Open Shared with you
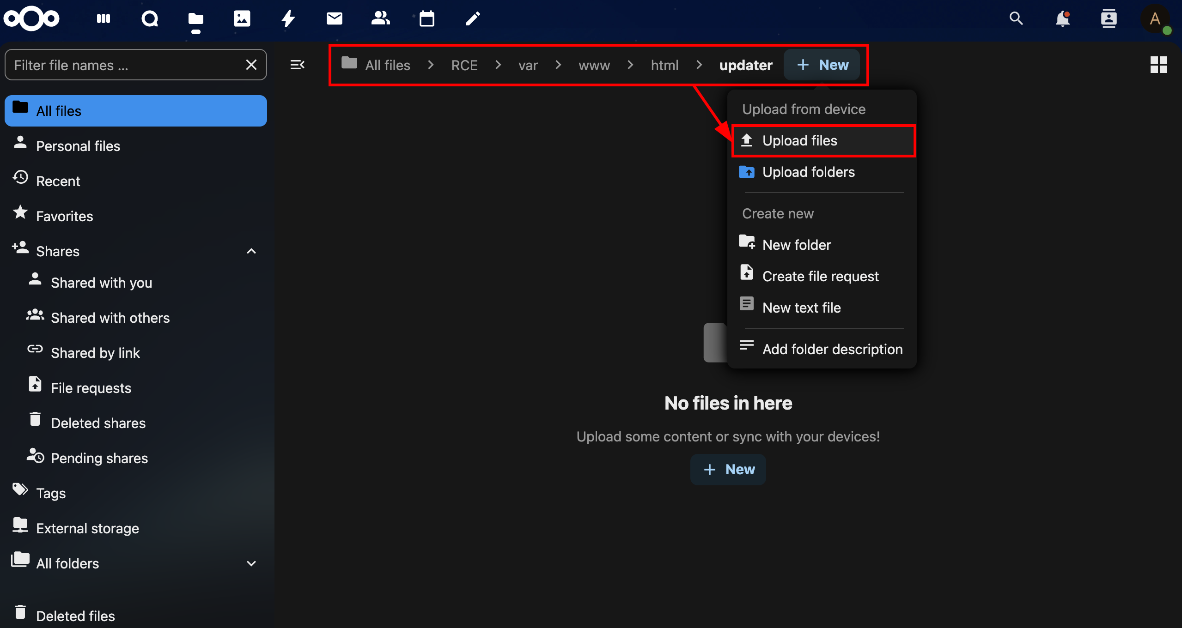The height and width of the screenshot is (628, 1182). click(143, 283)
